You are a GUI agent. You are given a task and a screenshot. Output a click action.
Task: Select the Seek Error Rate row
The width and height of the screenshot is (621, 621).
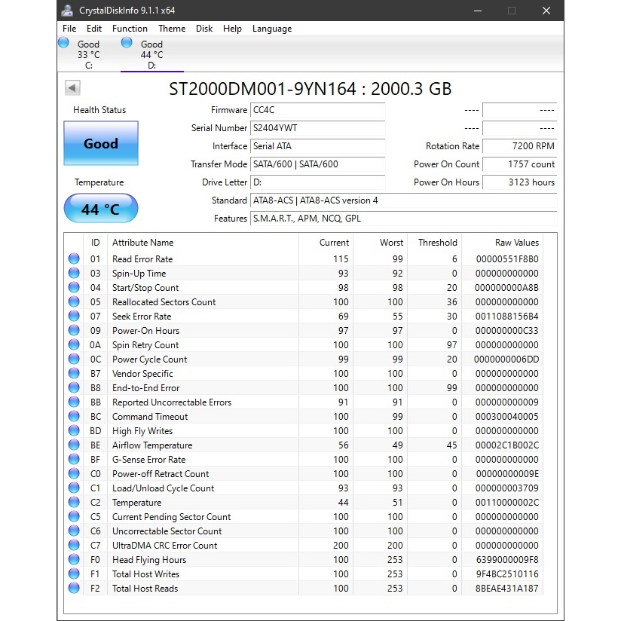pos(142,317)
